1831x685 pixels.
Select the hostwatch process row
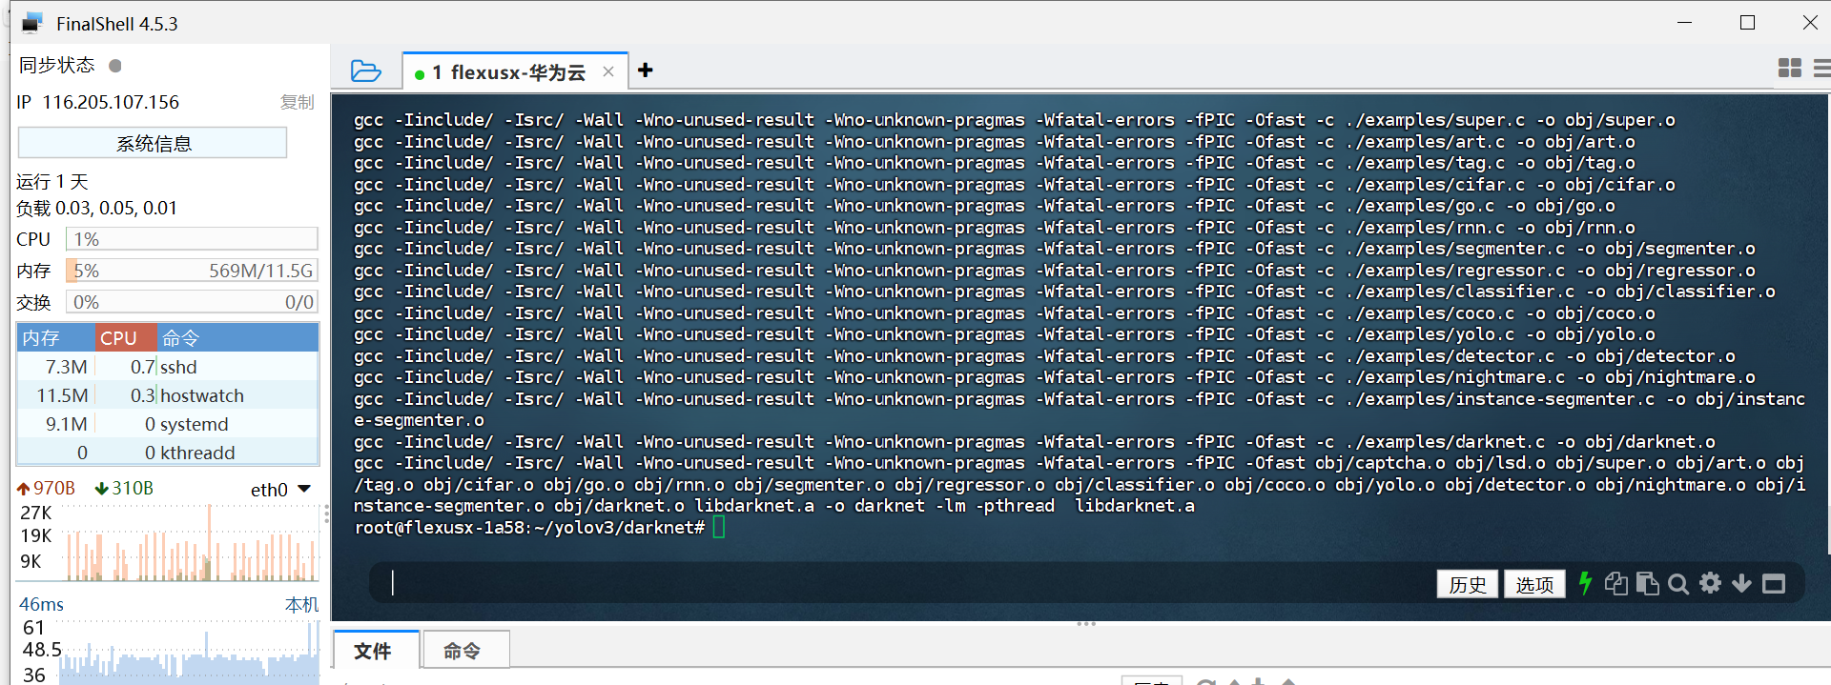(x=168, y=395)
